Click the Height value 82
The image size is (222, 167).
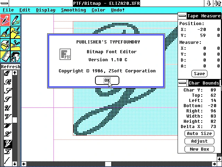click(x=213, y=121)
